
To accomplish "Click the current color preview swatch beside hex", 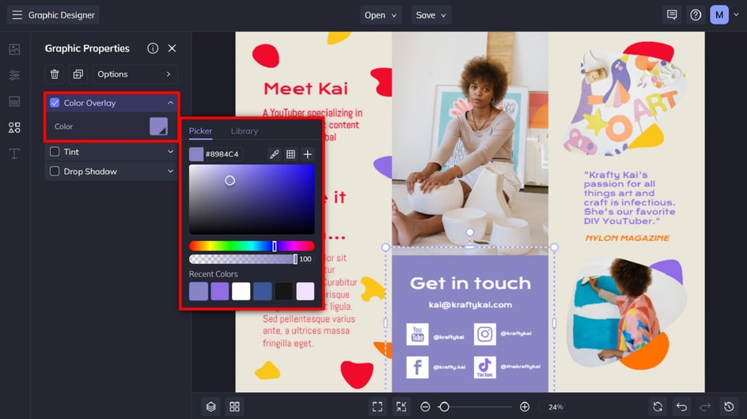I will coord(195,154).
